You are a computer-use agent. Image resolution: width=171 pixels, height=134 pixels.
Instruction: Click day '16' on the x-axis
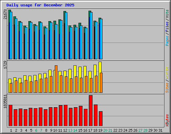pos(85,130)
